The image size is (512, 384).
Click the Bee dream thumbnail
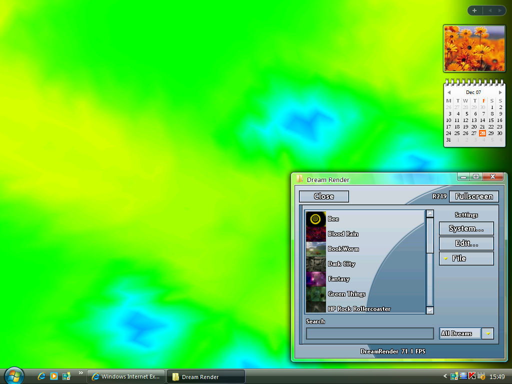[x=316, y=219]
